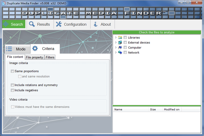Open the Search tab

pos(14,24)
